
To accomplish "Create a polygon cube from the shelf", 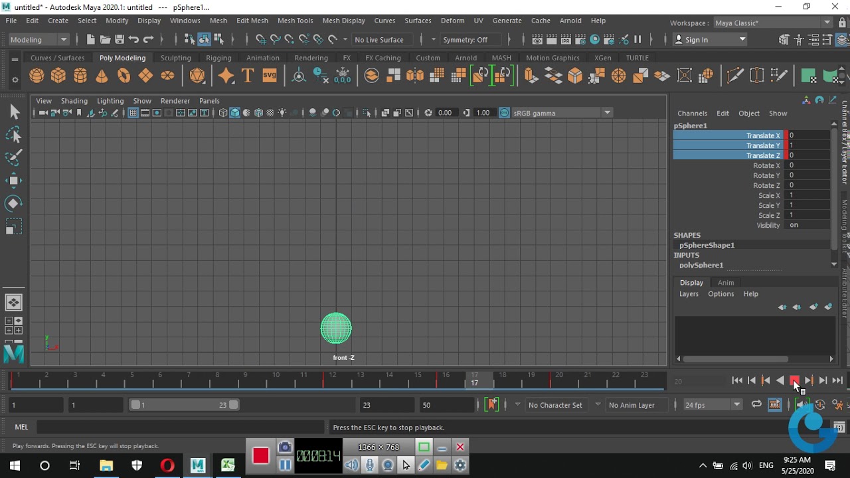I will pyautogui.click(x=58, y=76).
